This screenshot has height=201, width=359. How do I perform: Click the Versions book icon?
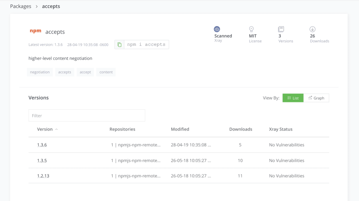[x=281, y=29]
